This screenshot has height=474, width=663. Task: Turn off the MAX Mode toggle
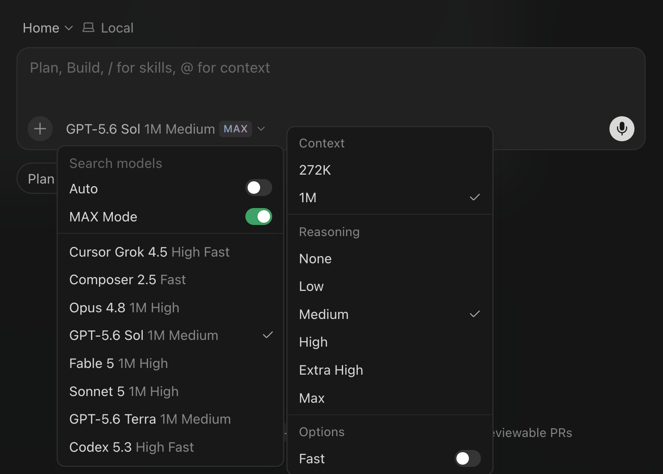point(259,217)
